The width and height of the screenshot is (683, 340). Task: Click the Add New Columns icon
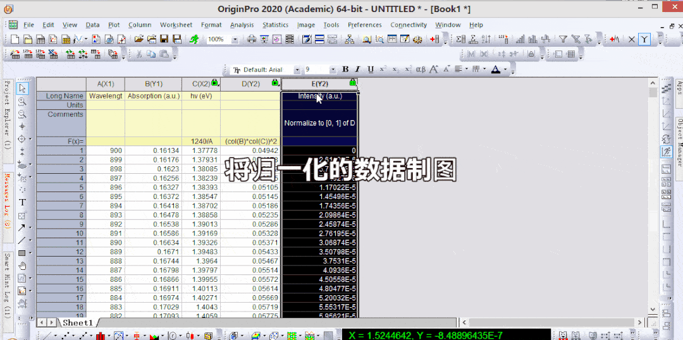point(434,40)
